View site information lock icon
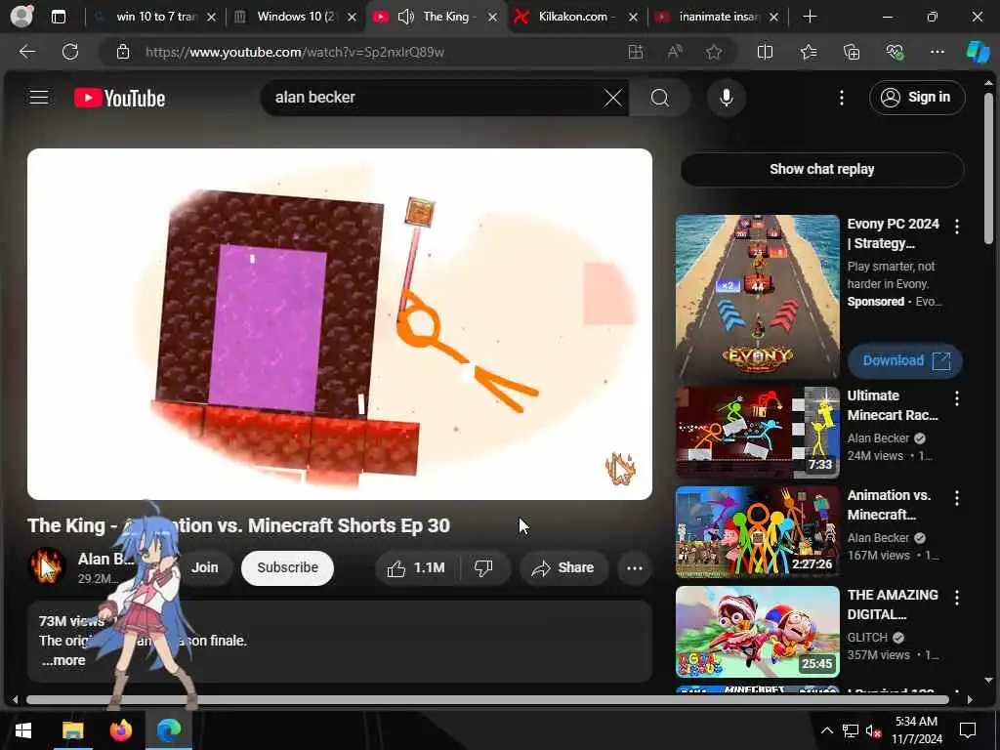The image size is (1000, 750). pos(123,53)
